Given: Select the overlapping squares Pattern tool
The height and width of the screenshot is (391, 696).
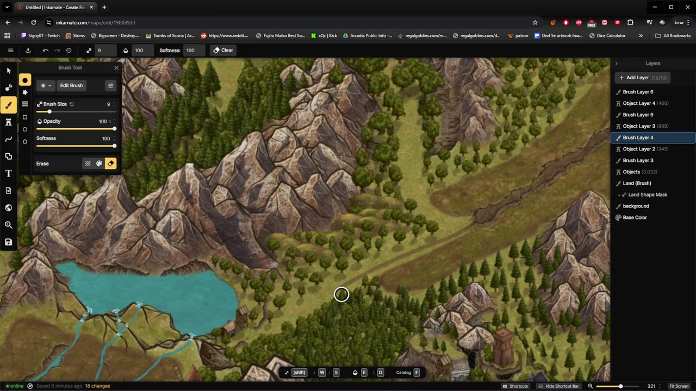Looking at the screenshot, I should point(8,156).
